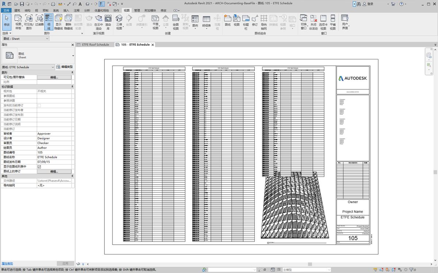The image size is (438, 273).
Task: Click the 应用 (Apply) button
Action: (x=65, y=264)
